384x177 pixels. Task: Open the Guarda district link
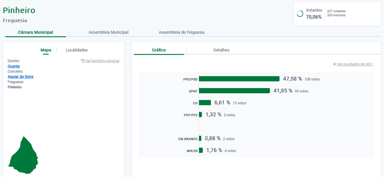(x=14, y=66)
